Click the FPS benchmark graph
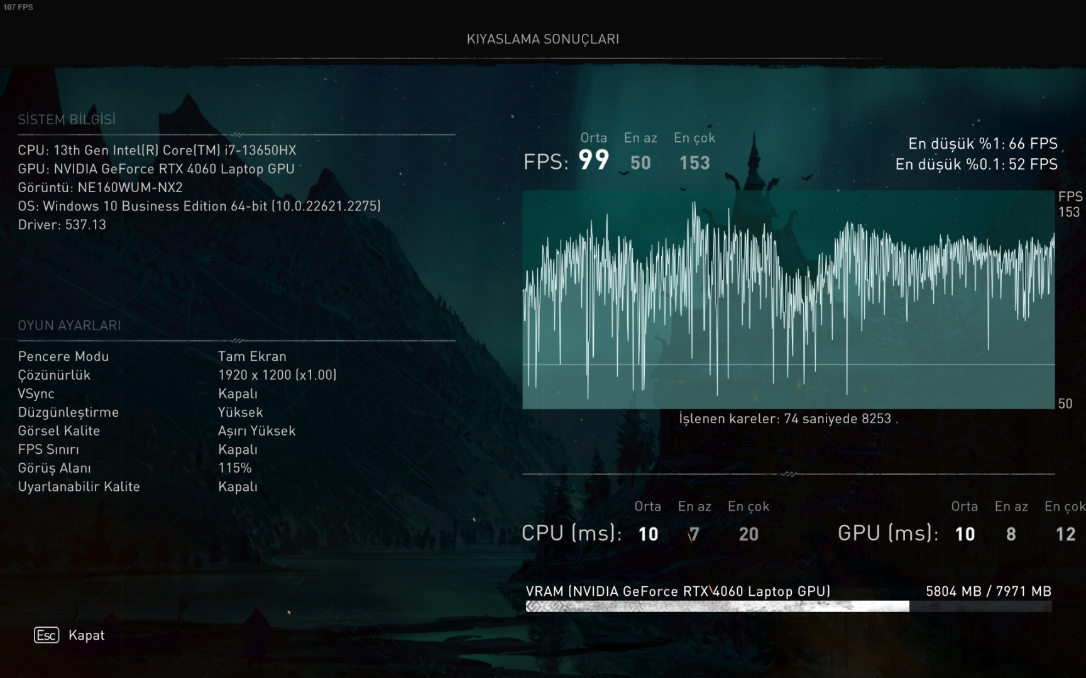The width and height of the screenshot is (1086, 678). click(x=789, y=300)
